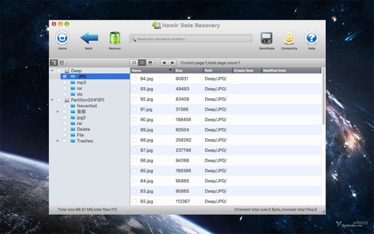Viewport: 374px width, 234px height.
Task: Click the Delete folder icon
Action: coord(73,129)
